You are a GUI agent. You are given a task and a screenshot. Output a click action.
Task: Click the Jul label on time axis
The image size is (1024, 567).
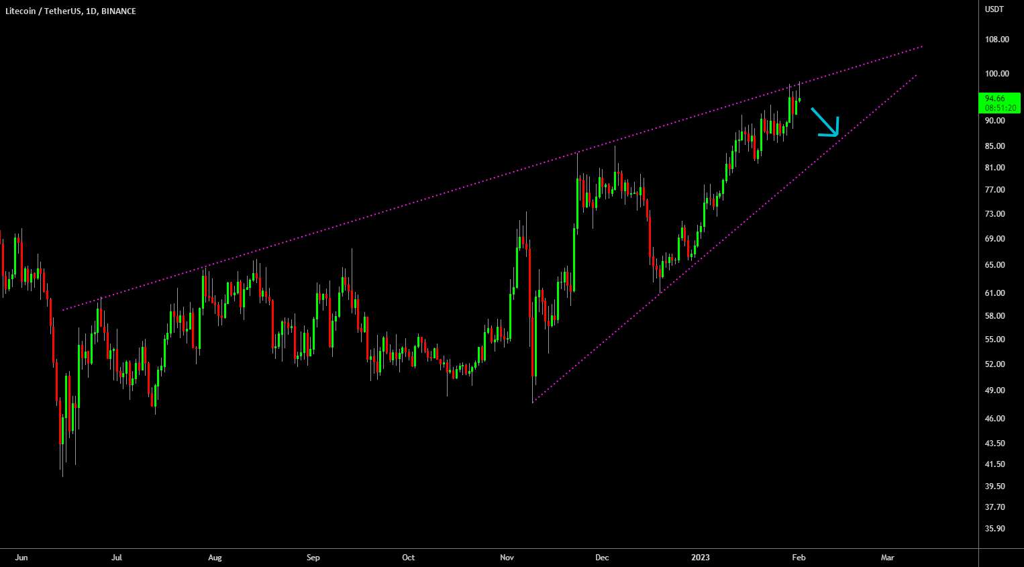pos(117,558)
